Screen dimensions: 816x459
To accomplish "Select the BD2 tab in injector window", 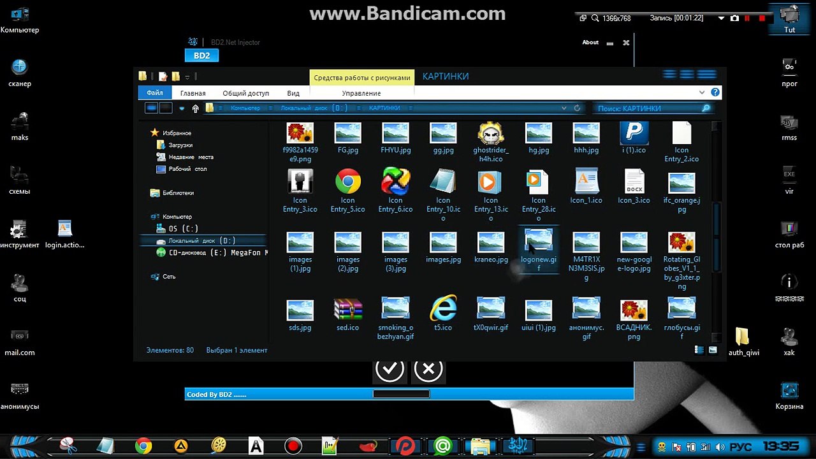I will pyautogui.click(x=202, y=55).
